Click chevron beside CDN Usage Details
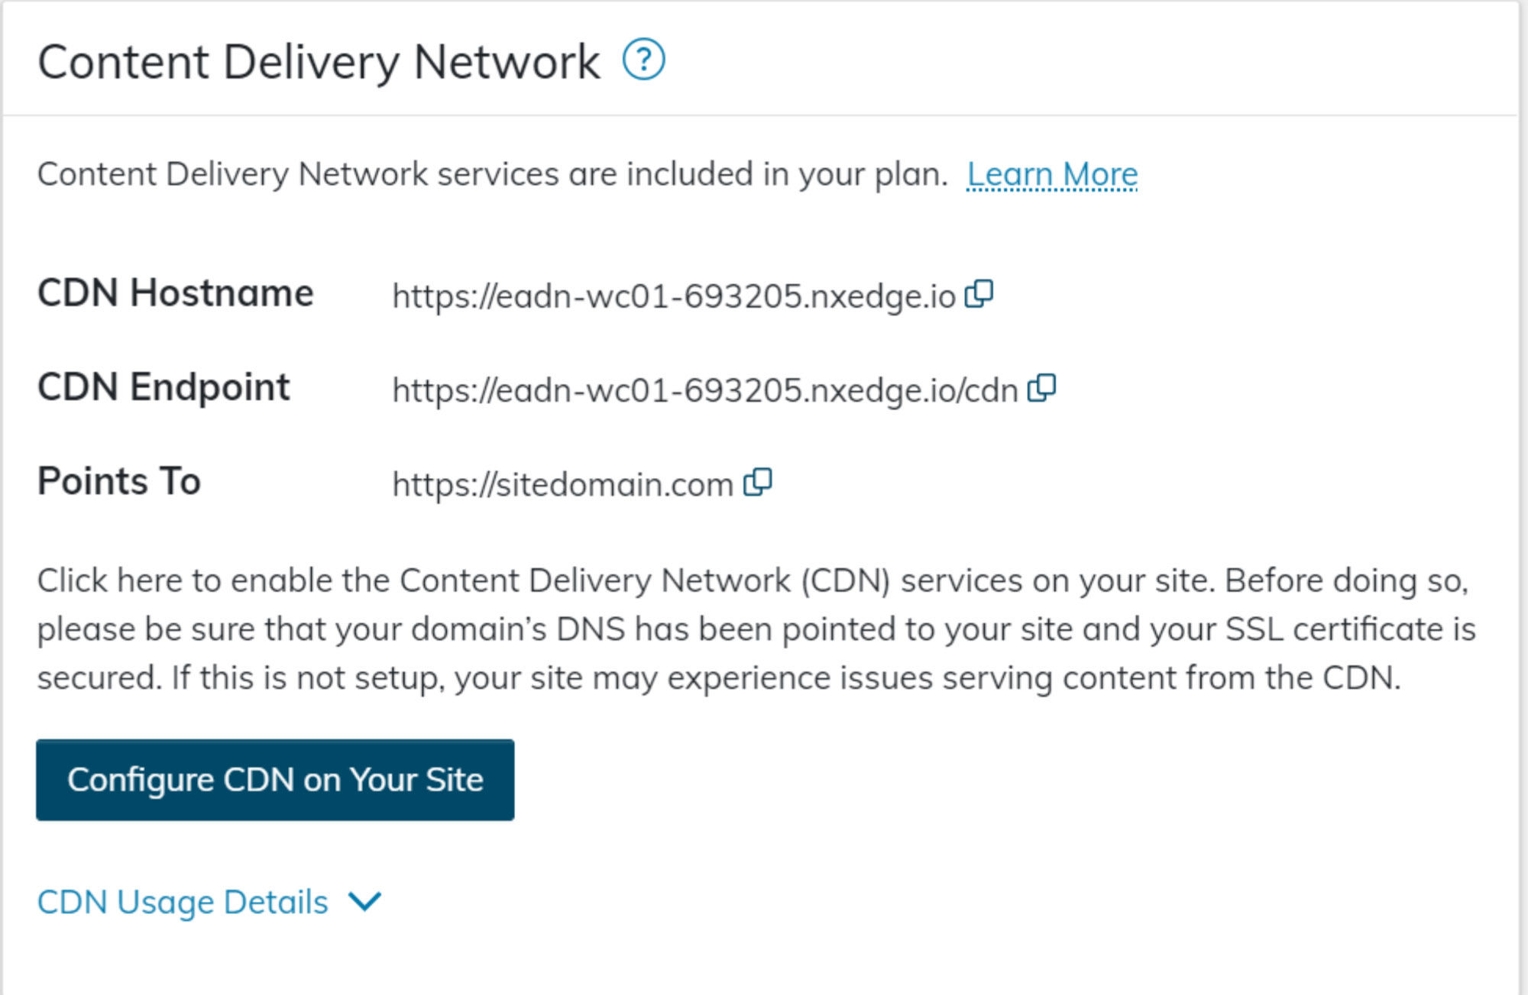Image resolution: width=1528 pixels, height=995 pixels. tap(364, 902)
